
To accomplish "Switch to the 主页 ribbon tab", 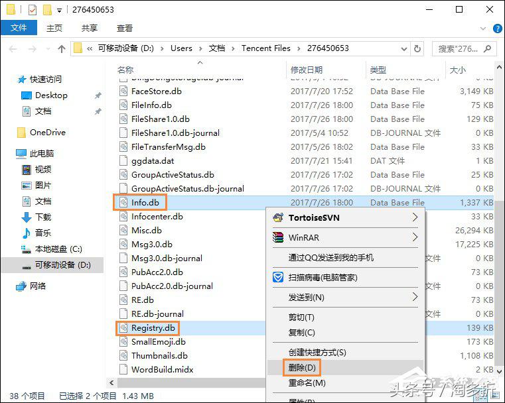I will point(54,29).
